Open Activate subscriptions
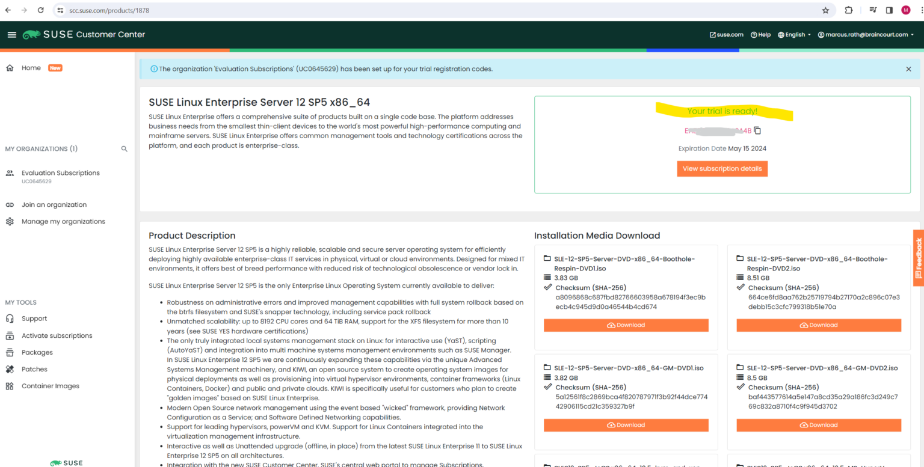This screenshot has width=924, height=467. [x=57, y=335]
